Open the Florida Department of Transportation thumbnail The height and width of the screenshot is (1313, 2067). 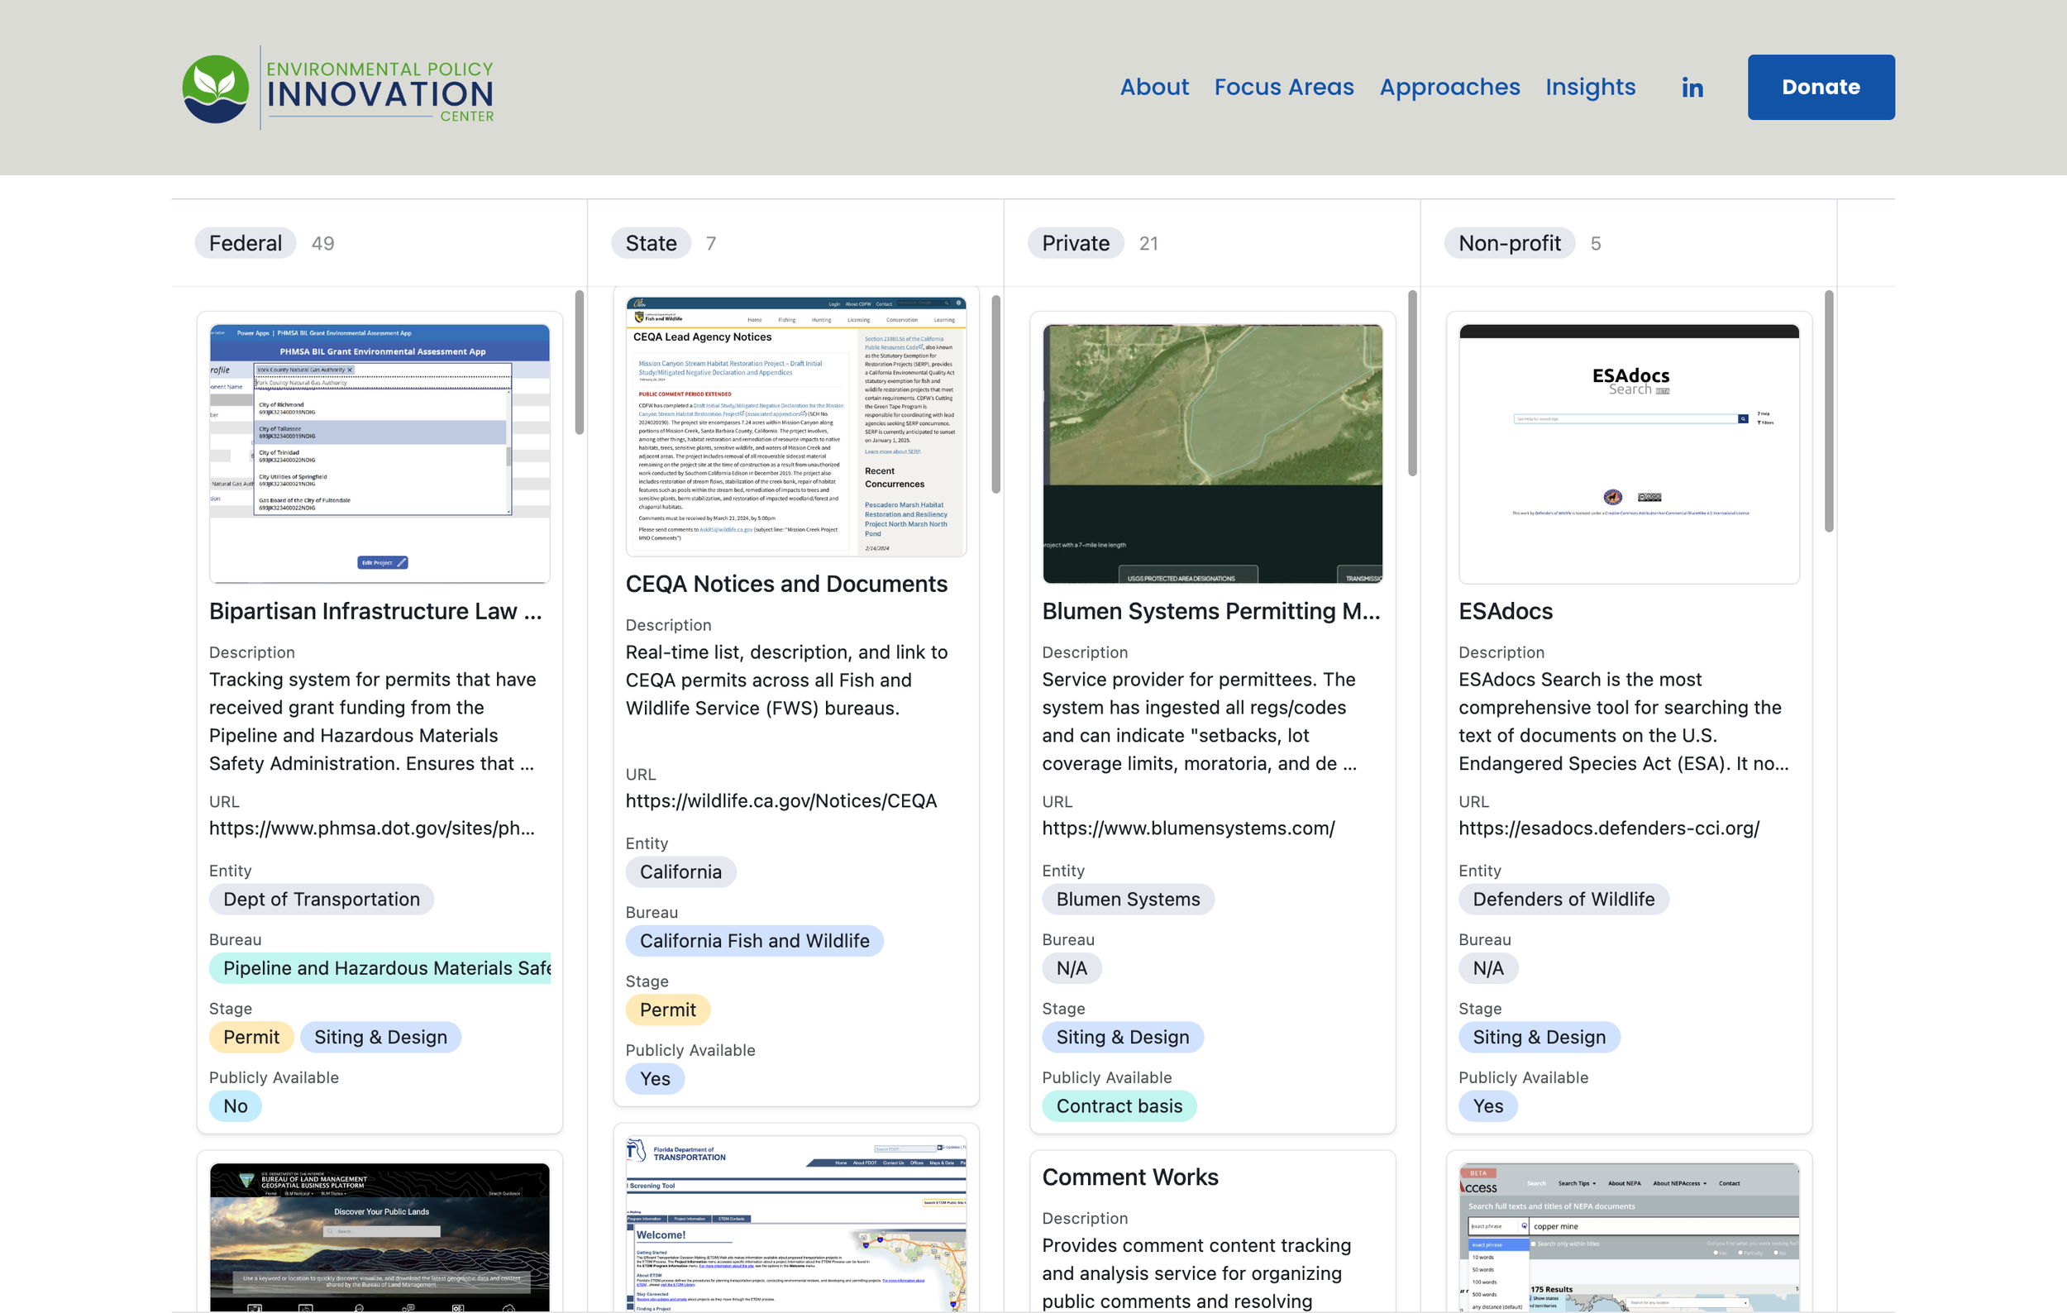[795, 1223]
